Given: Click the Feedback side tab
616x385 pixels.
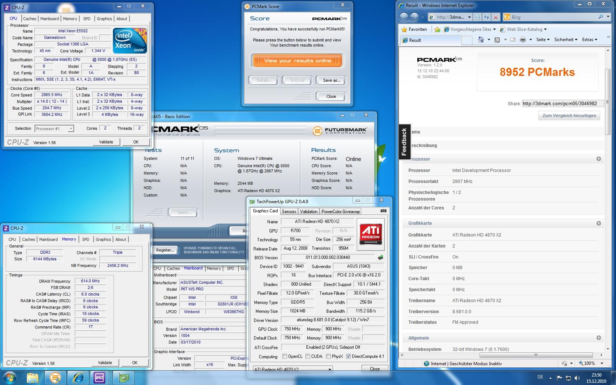Looking at the screenshot, I should [x=404, y=142].
